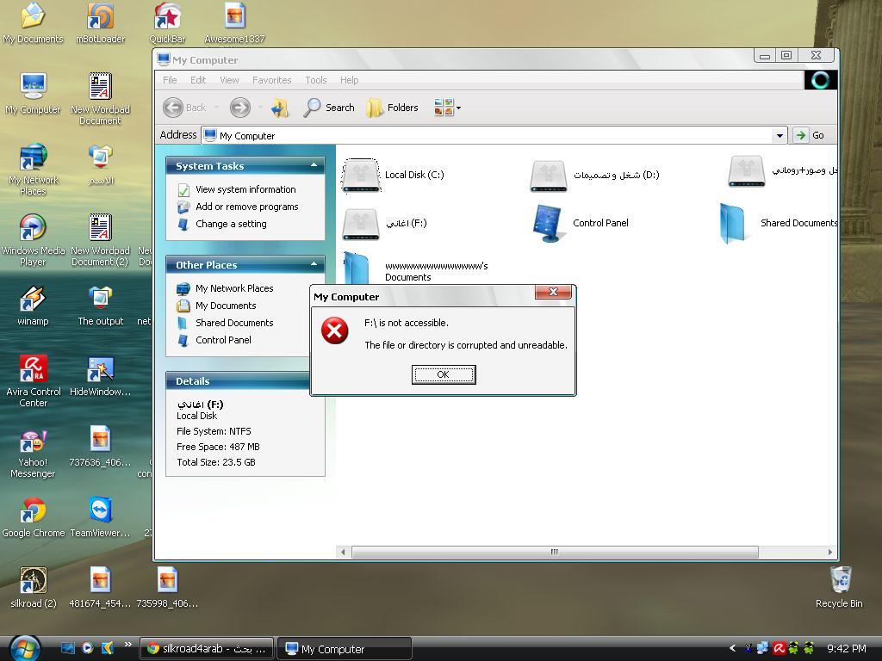
Task: Open Shared Documents link in Other Places
Action: (234, 323)
